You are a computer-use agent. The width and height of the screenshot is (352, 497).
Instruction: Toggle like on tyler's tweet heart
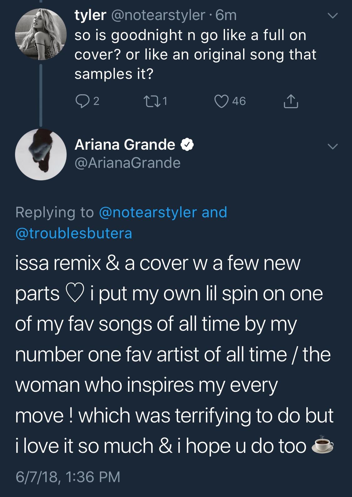pos(222,100)
